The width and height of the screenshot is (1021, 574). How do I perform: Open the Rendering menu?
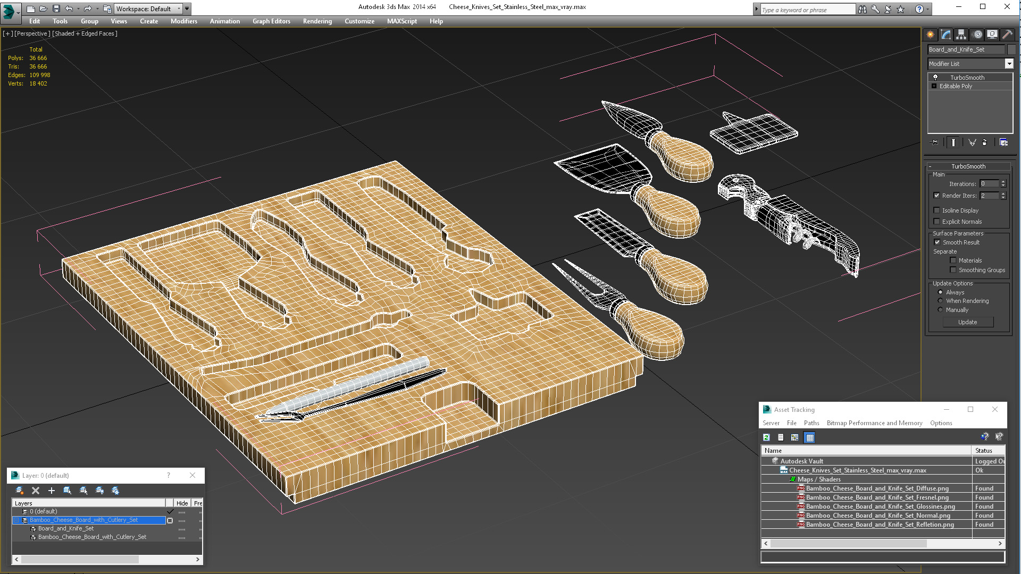(x=317, y=21)
